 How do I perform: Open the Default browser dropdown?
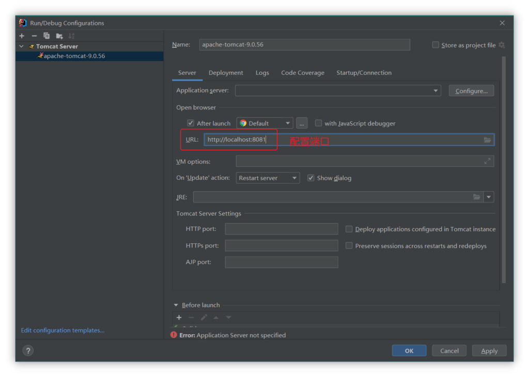[265, 123]
